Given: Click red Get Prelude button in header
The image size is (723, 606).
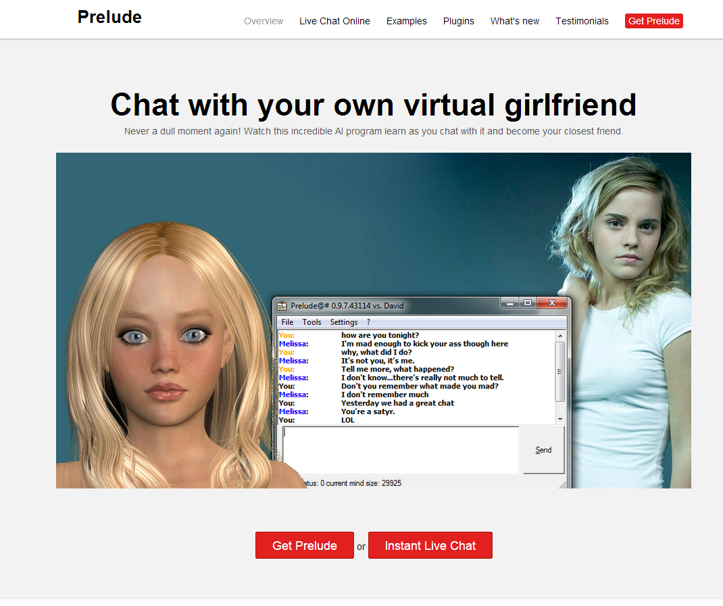Looking at the screenshot, I should coord(654,21).
